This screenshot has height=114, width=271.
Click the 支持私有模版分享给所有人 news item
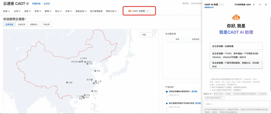180,91
